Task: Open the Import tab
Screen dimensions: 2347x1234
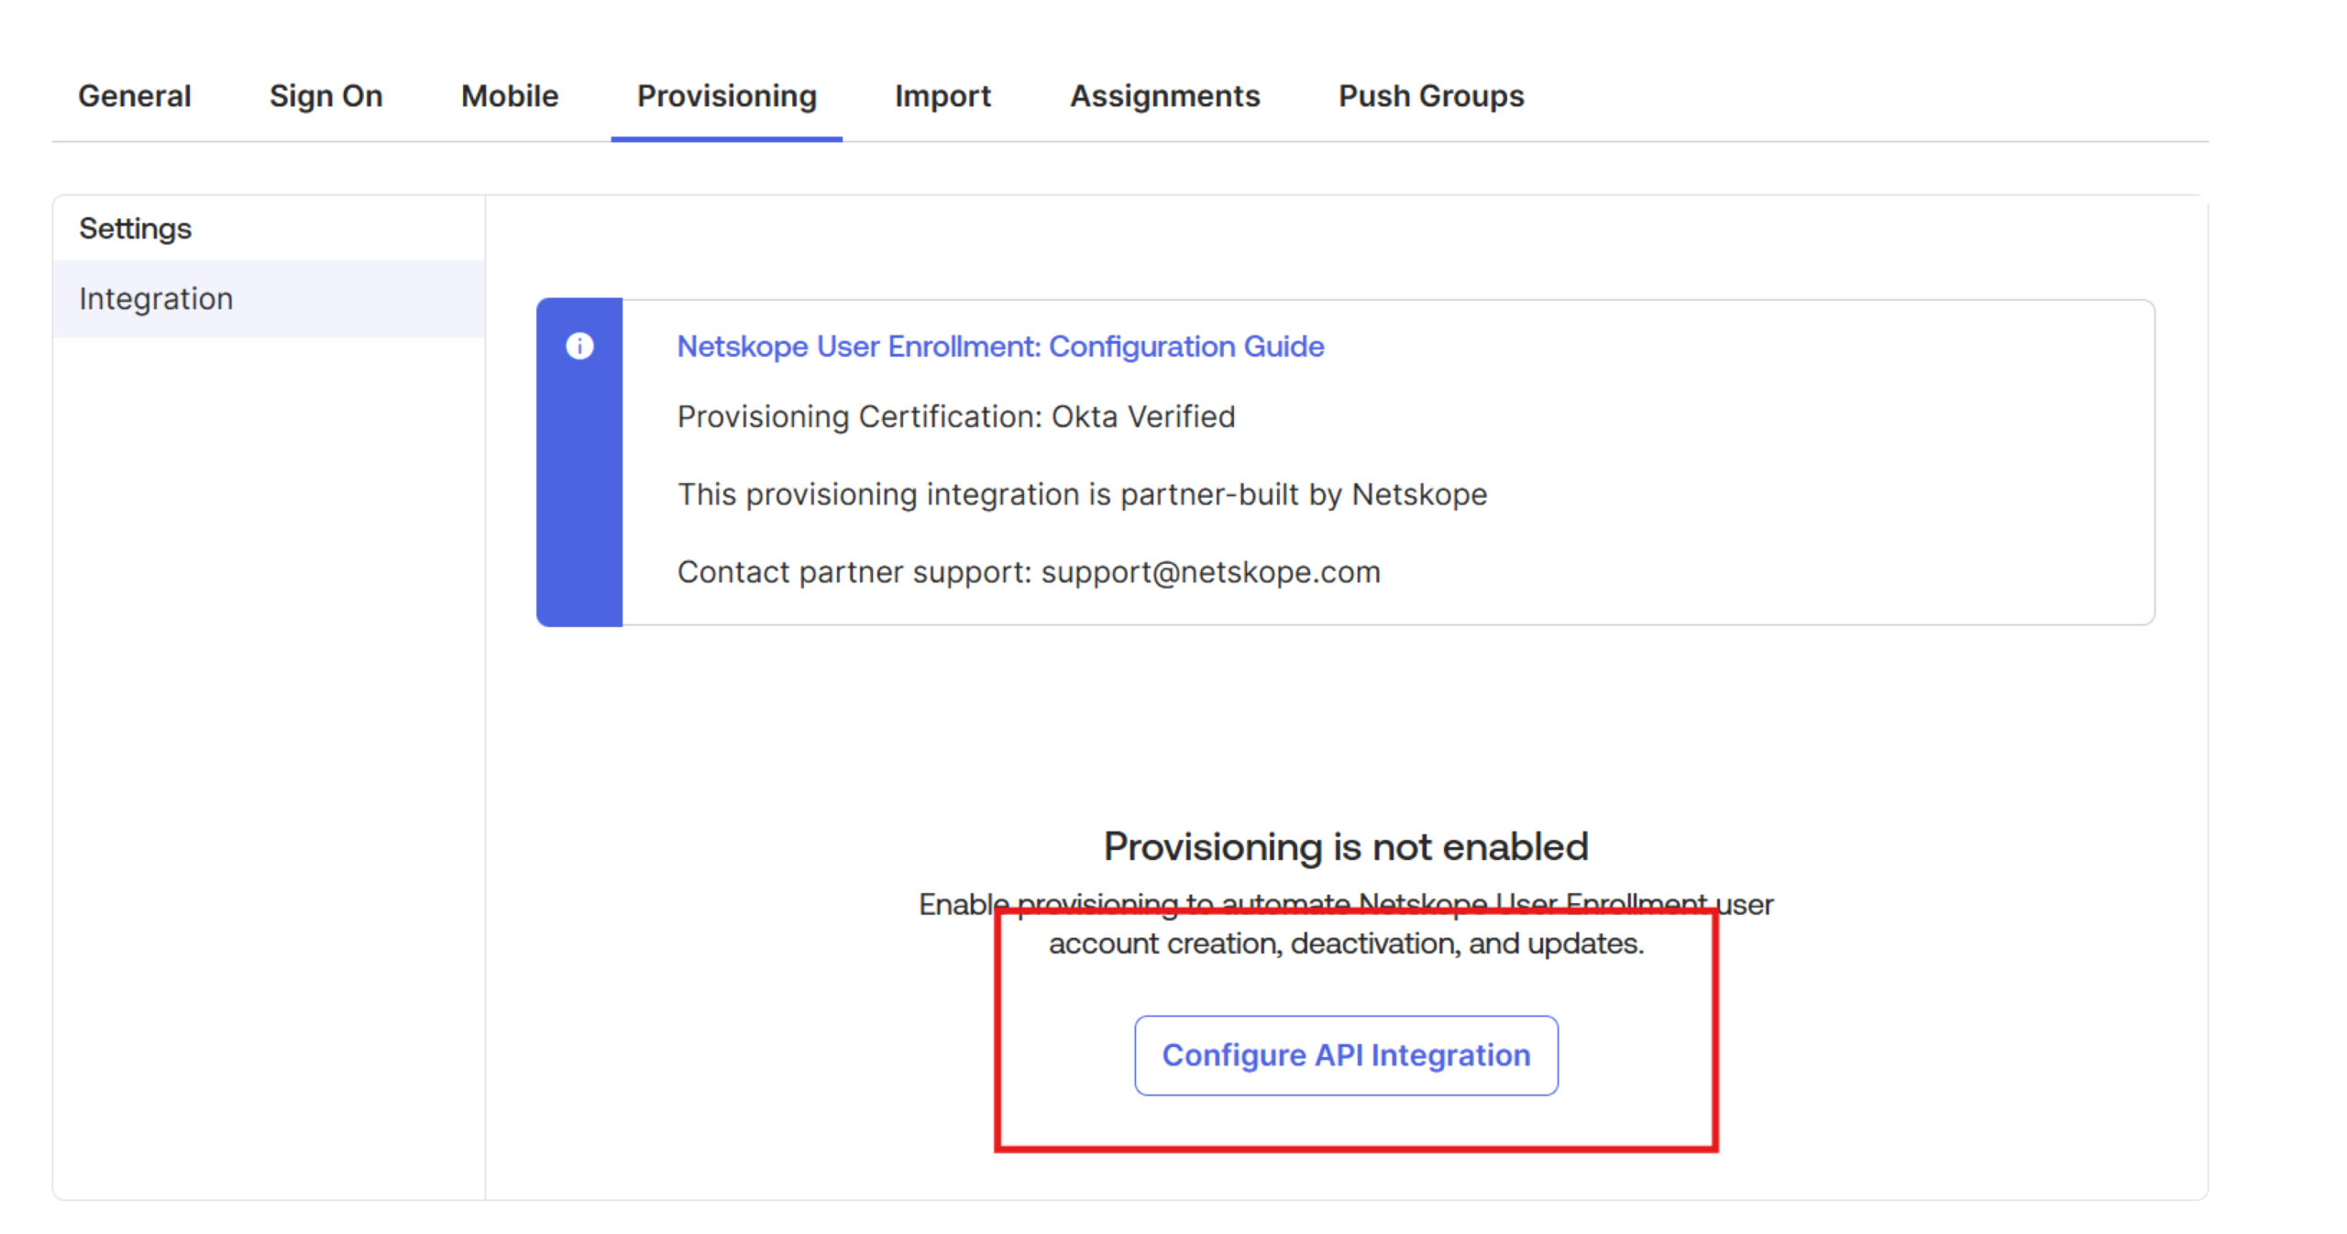Action: coord(942,95)
